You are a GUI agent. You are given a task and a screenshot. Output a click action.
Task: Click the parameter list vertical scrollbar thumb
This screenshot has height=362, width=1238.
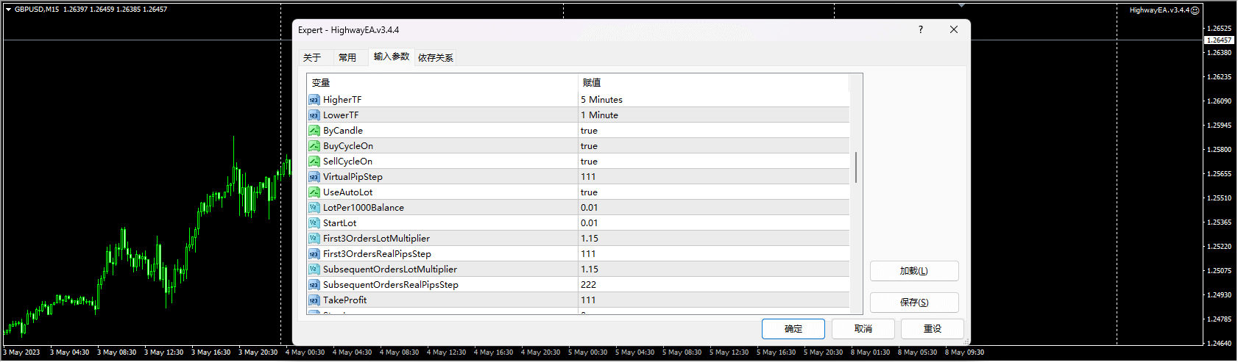point(856,167)
